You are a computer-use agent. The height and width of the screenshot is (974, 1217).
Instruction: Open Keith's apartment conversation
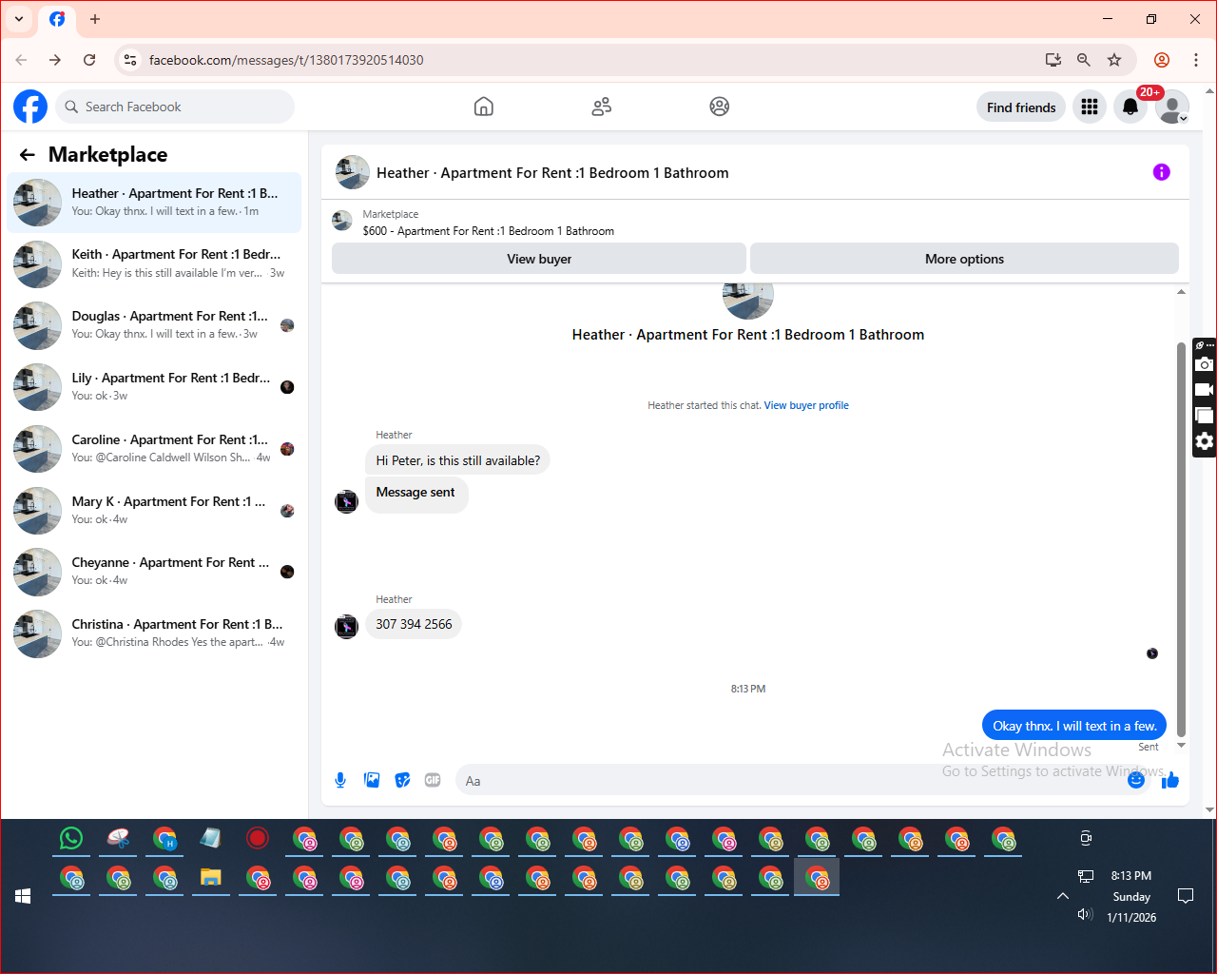[154, 263]
